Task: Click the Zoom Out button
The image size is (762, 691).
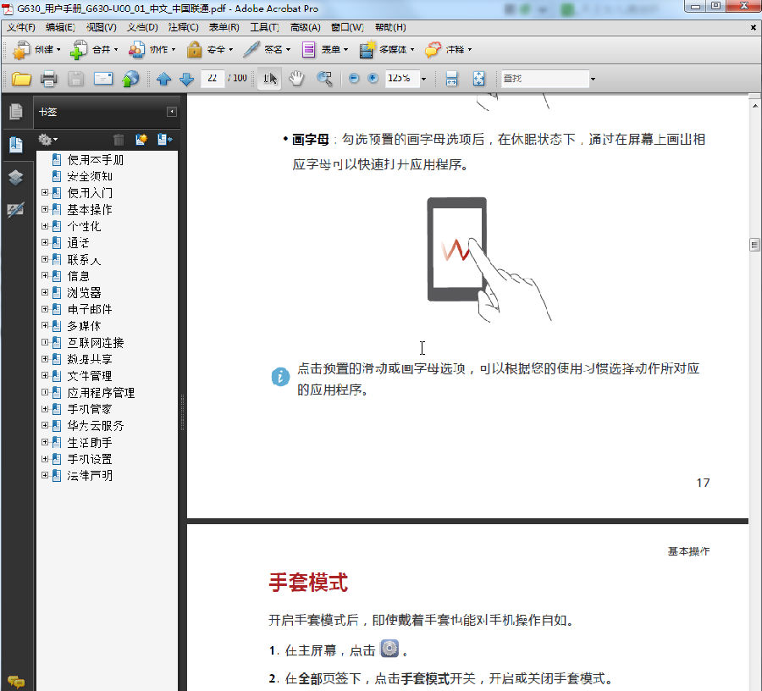Action: [353, 78]
